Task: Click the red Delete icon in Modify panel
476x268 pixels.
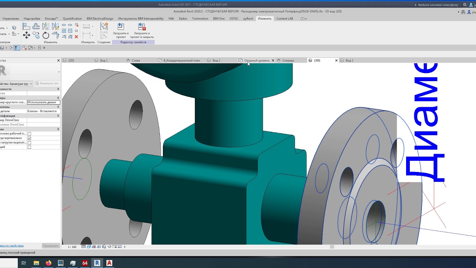Action: (76, 37)
